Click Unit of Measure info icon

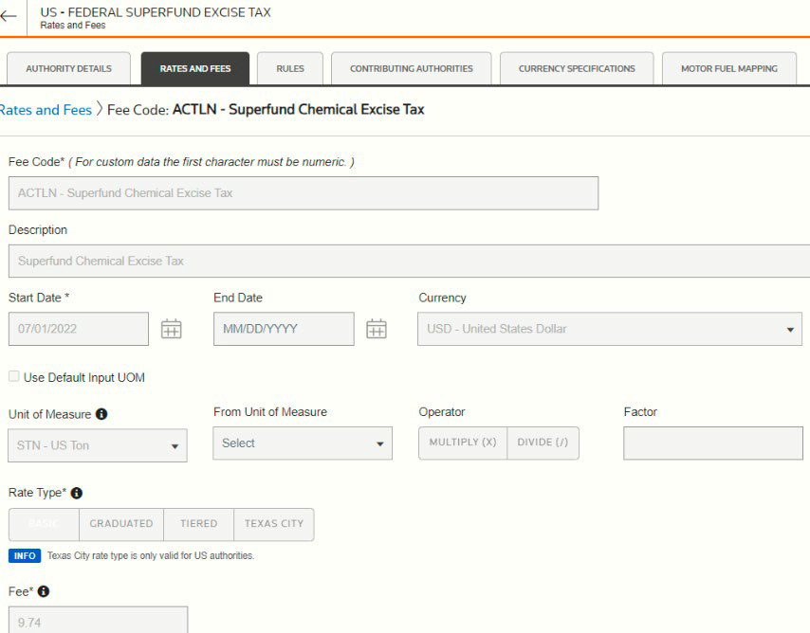coord(101,414)
